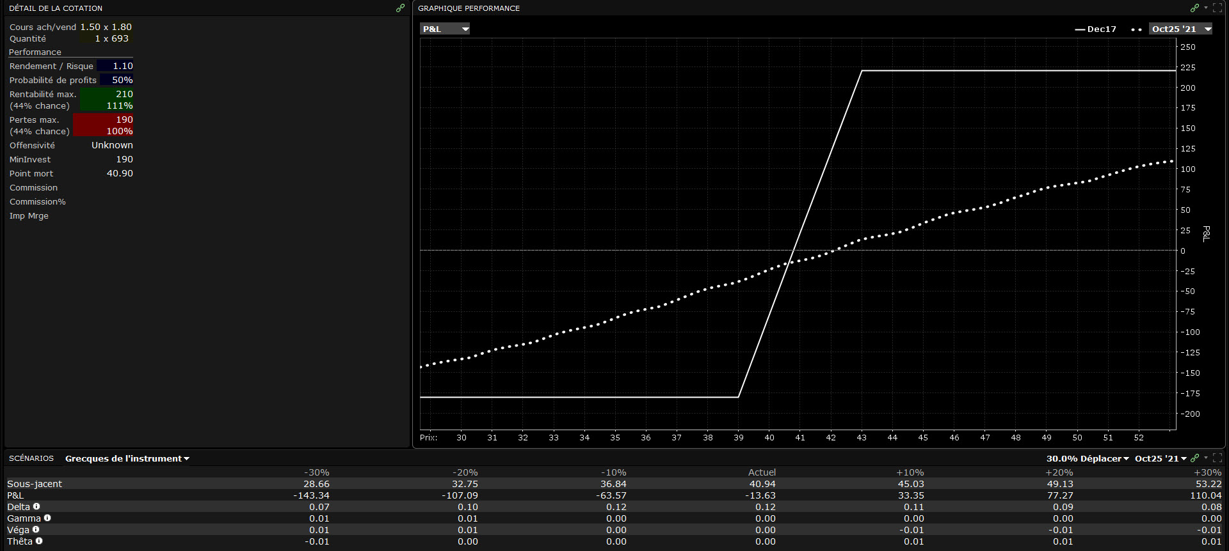Click P&L value 33.35 in +10% column
1229x551 pixels.
point(911,495)
